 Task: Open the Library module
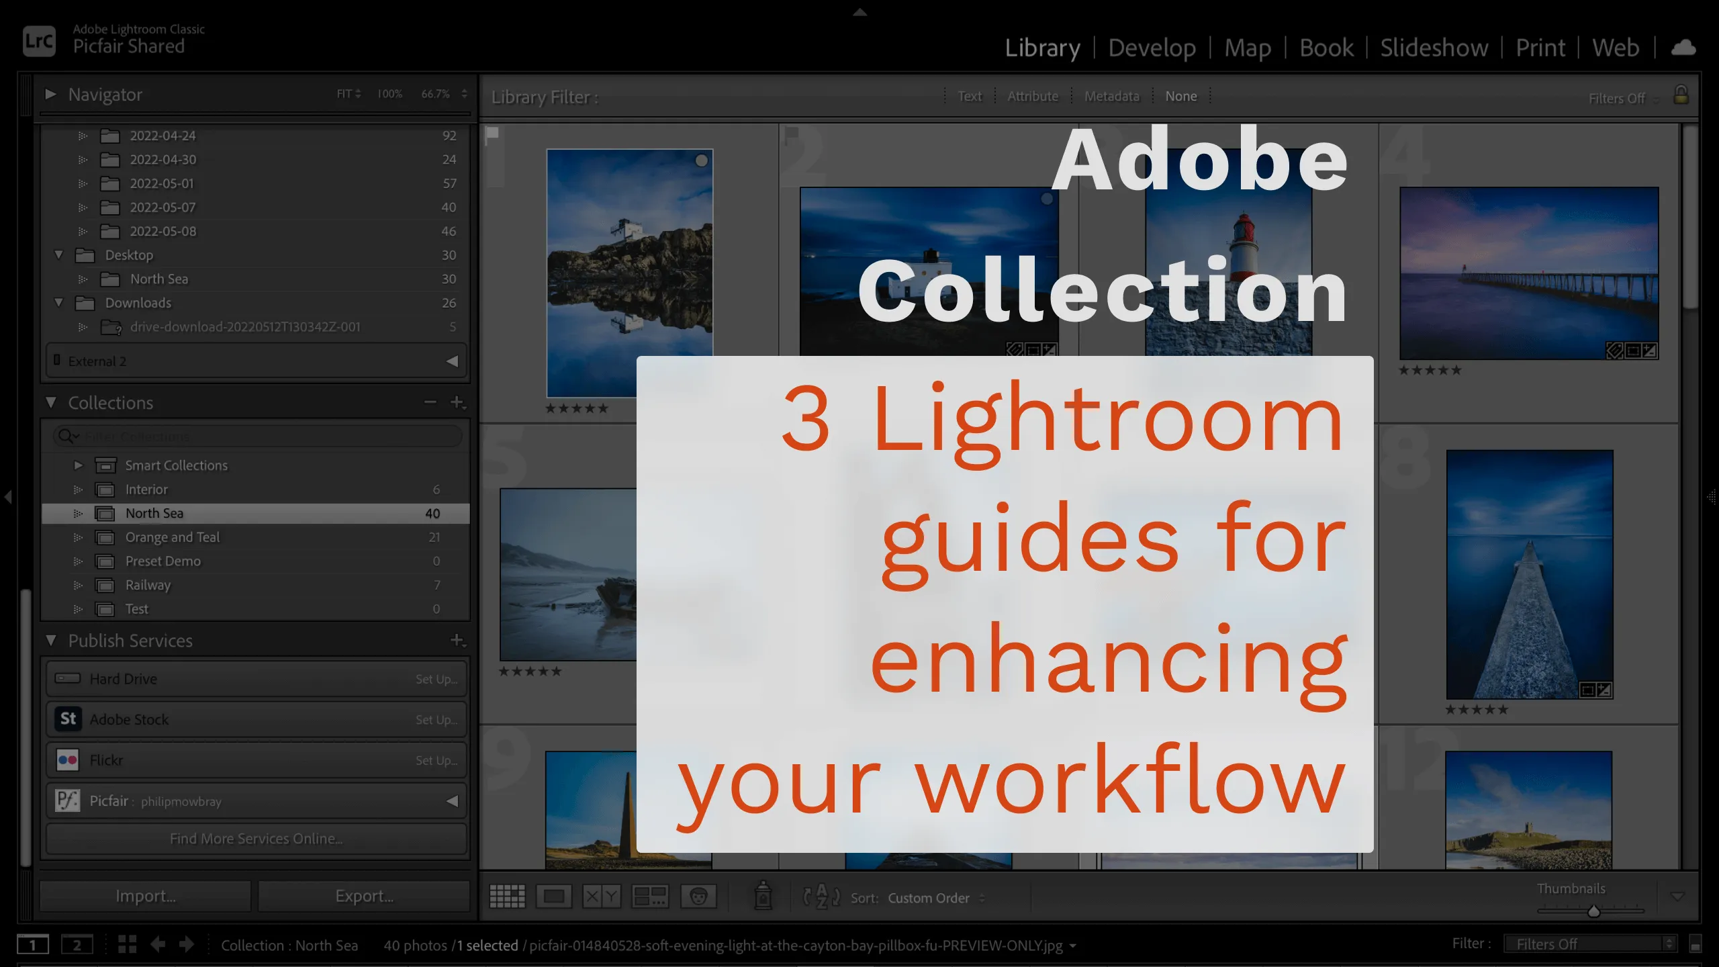click(1042, 48)
